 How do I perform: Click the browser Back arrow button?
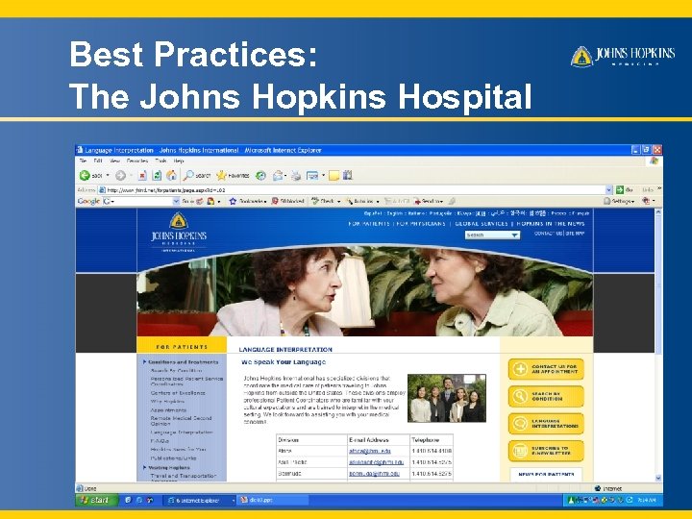click(x=86, y=176)
